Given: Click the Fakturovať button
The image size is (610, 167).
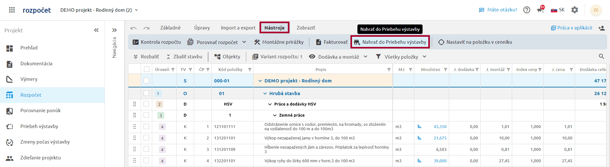Looking at the screenshot, I should click(x=332, y=42).
